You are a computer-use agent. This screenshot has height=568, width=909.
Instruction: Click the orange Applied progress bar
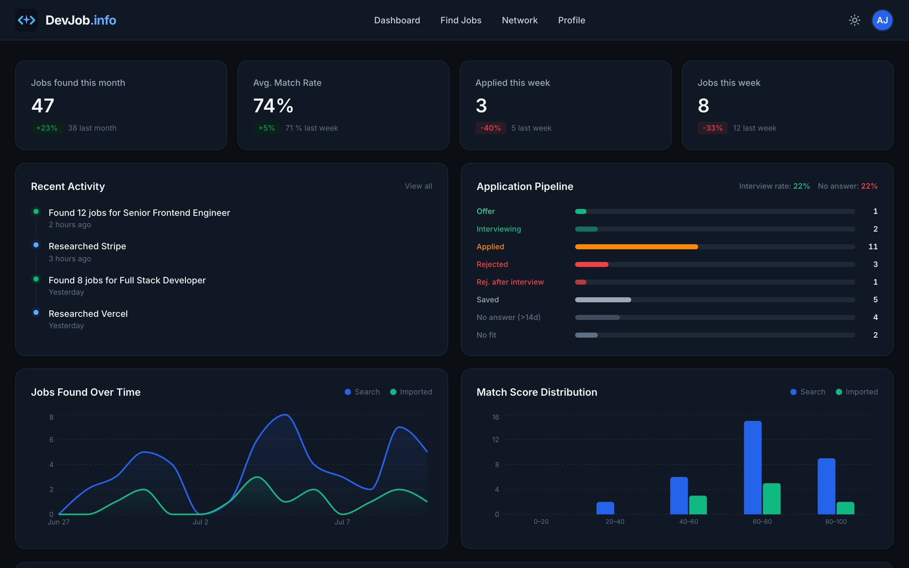coord(636,247)
